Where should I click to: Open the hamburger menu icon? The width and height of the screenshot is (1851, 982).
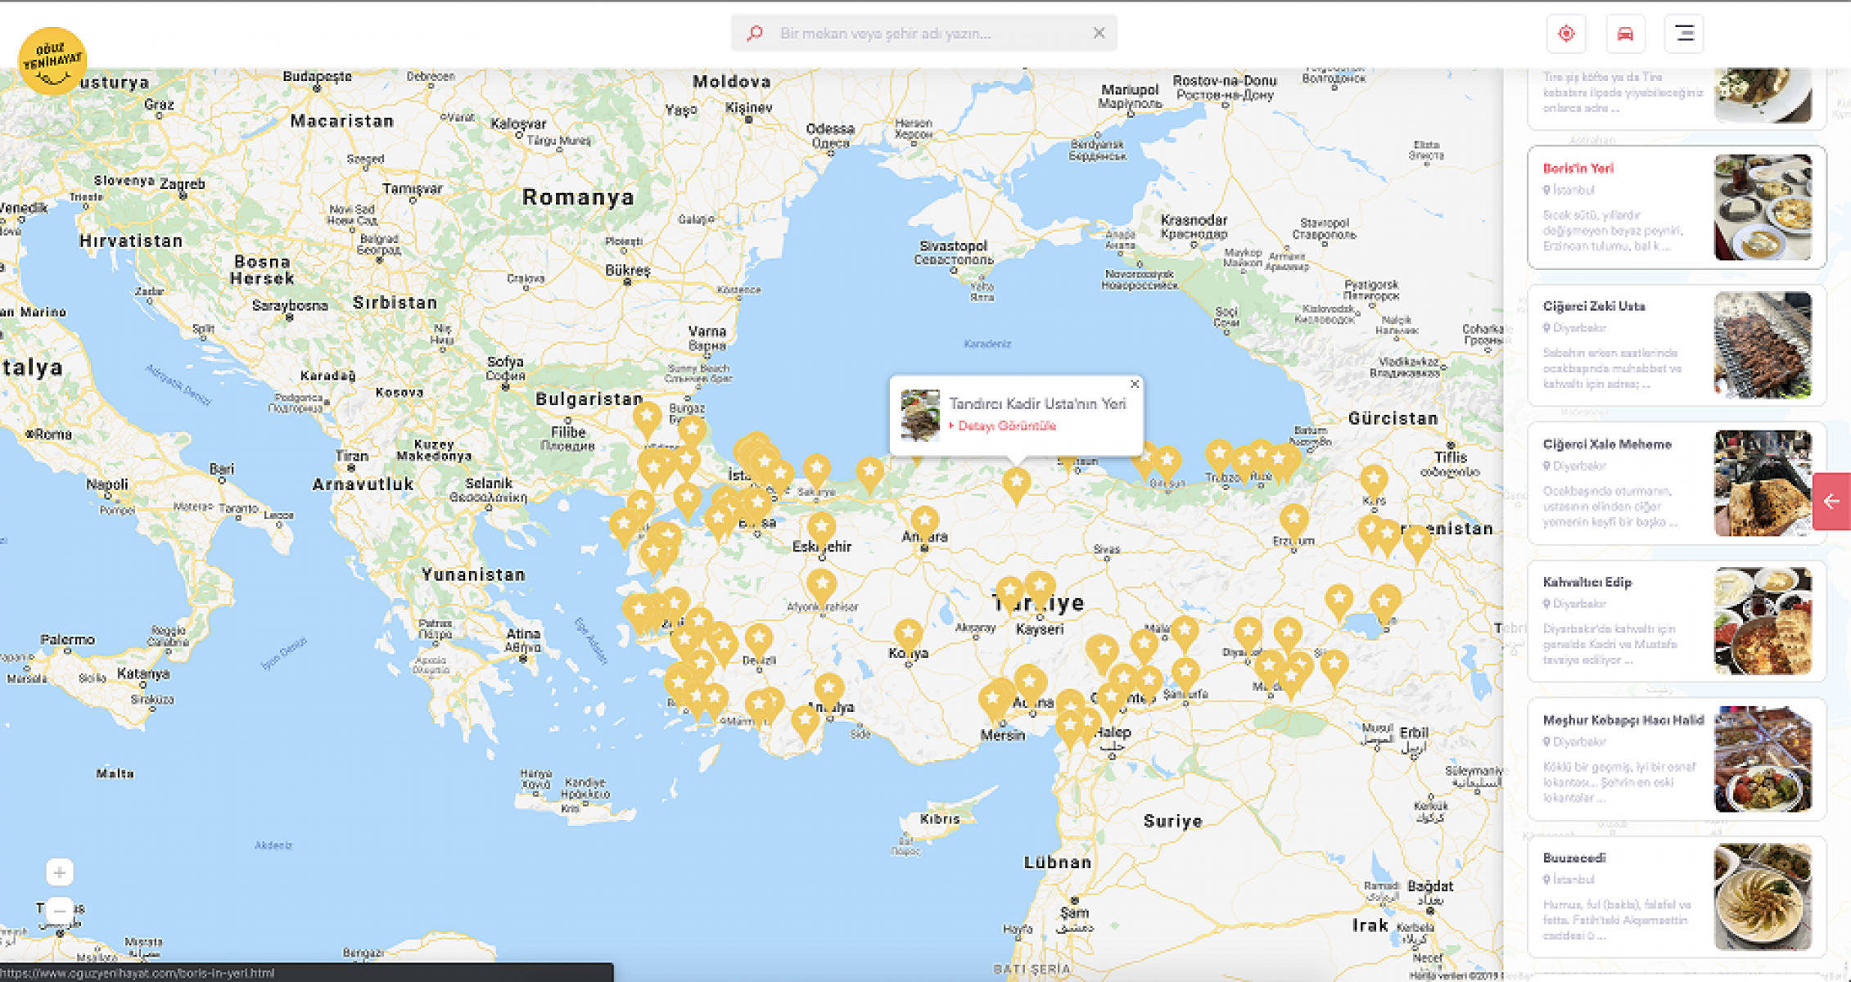pyautogui.click(x=1684, y=34)
